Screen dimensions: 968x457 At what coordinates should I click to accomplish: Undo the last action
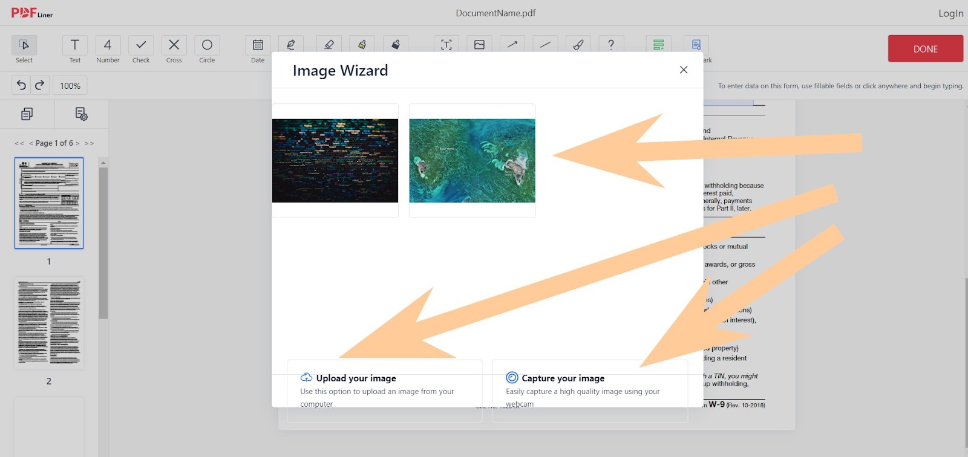[x=21, y=85]
